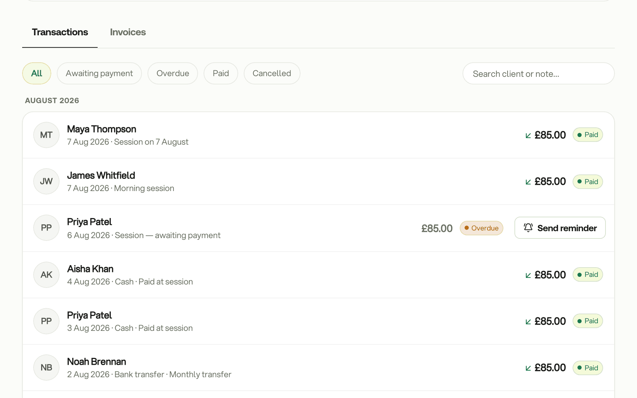Screen dimensions: 637x398
Task: Click '4 Aug 2026 · Cash · Paid at session'
Action: click(x=130, y=282)
